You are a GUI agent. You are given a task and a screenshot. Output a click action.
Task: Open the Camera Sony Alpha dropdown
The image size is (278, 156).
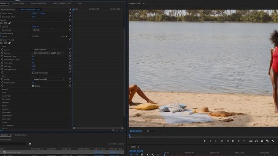pyautogui.click(x=49, y=53)
